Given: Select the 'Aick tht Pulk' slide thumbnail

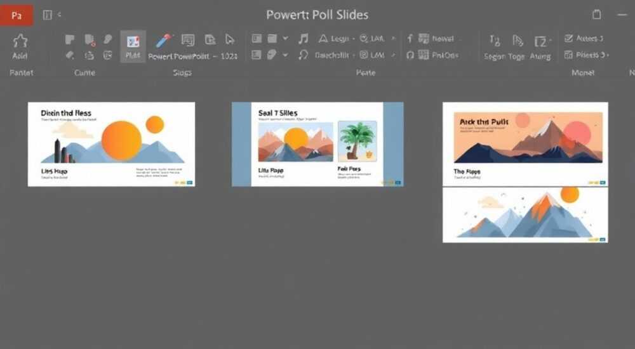Looking at the screenshot, I should click(x=525, y=144).
